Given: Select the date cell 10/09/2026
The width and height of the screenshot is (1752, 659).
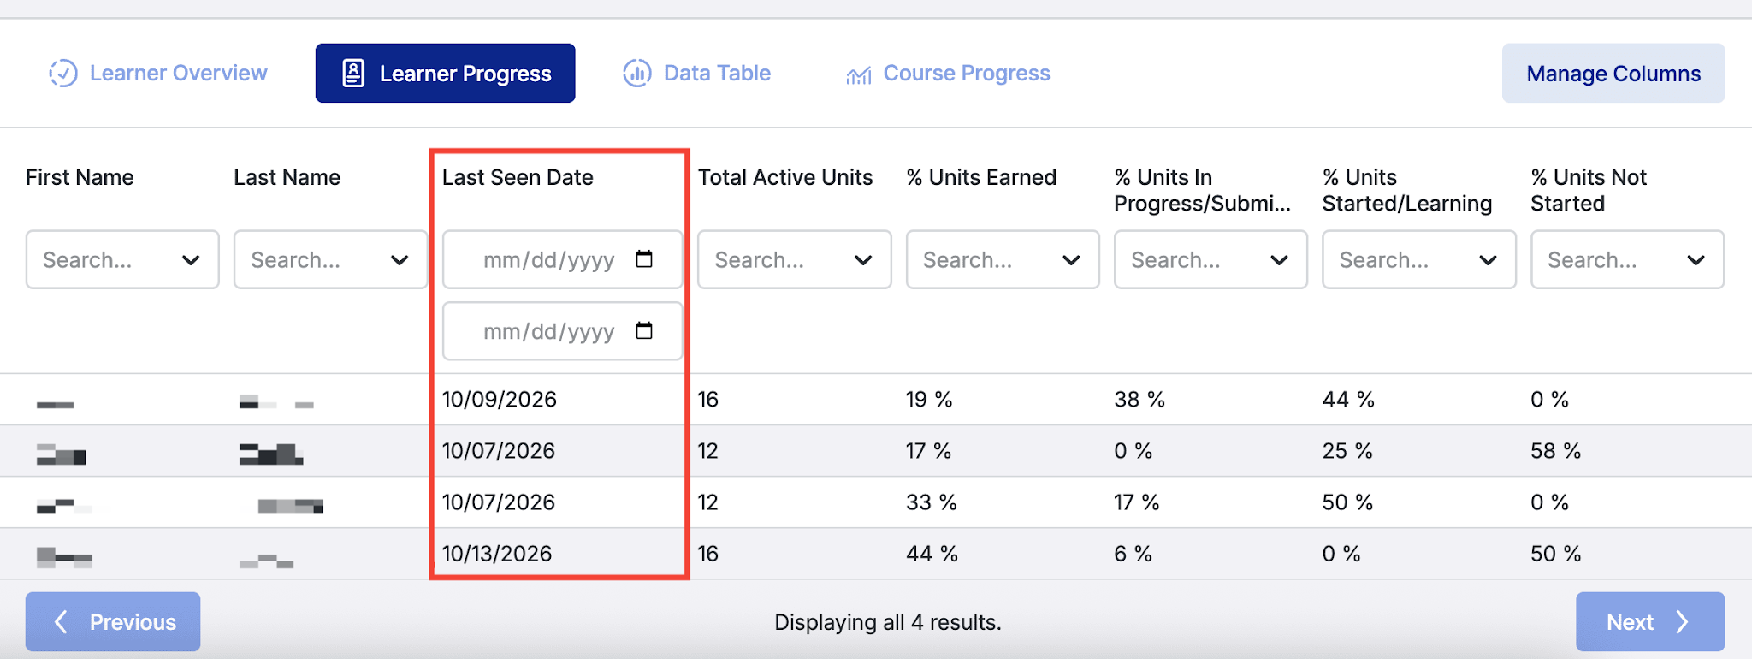Looking at the screenshot, I should click(500, 400).
